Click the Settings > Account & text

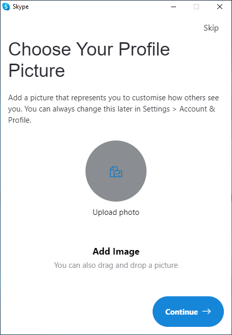pyautogui.click(x=179, y=109)
